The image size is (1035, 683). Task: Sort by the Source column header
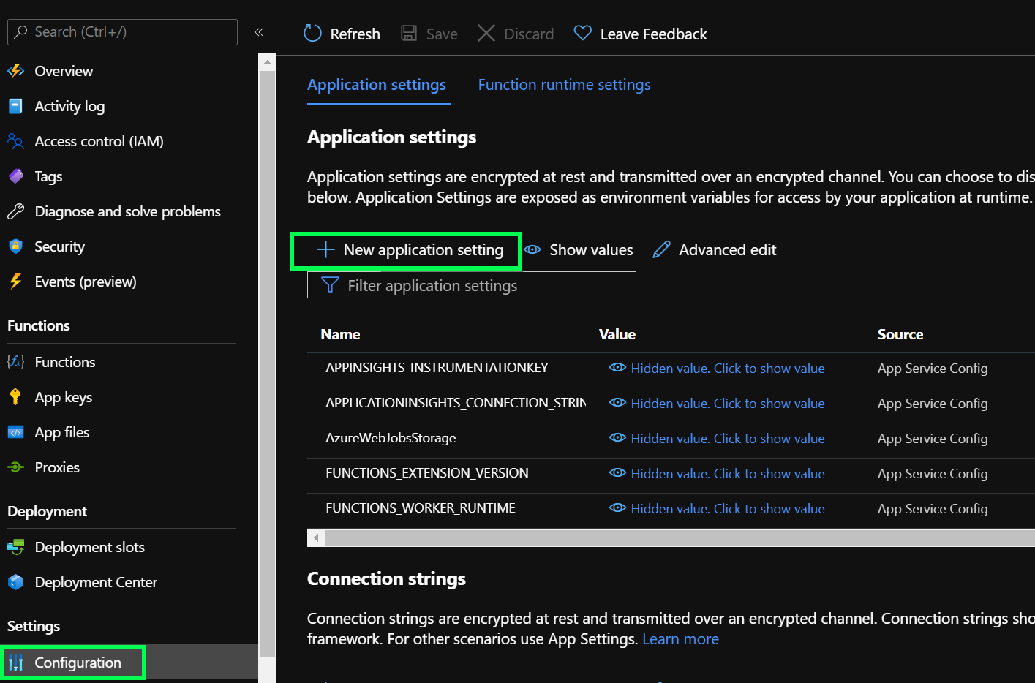point(900,334)
